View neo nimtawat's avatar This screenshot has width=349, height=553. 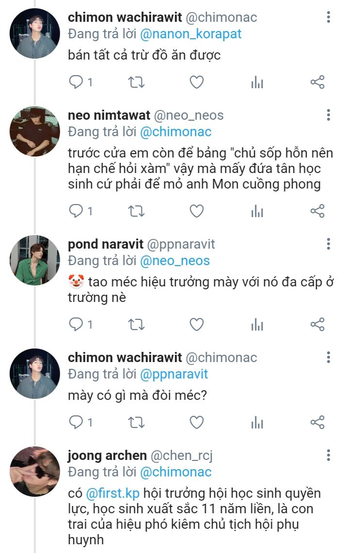(x=35, y=131)
